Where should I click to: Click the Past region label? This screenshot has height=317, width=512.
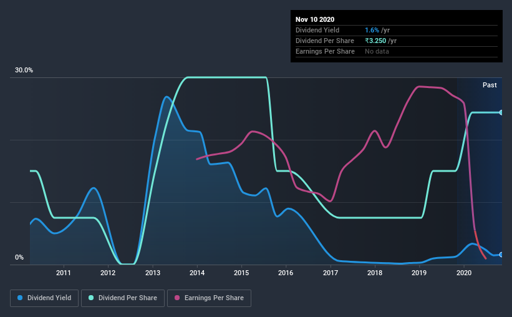pyautogui.click(x=490, y=85)
